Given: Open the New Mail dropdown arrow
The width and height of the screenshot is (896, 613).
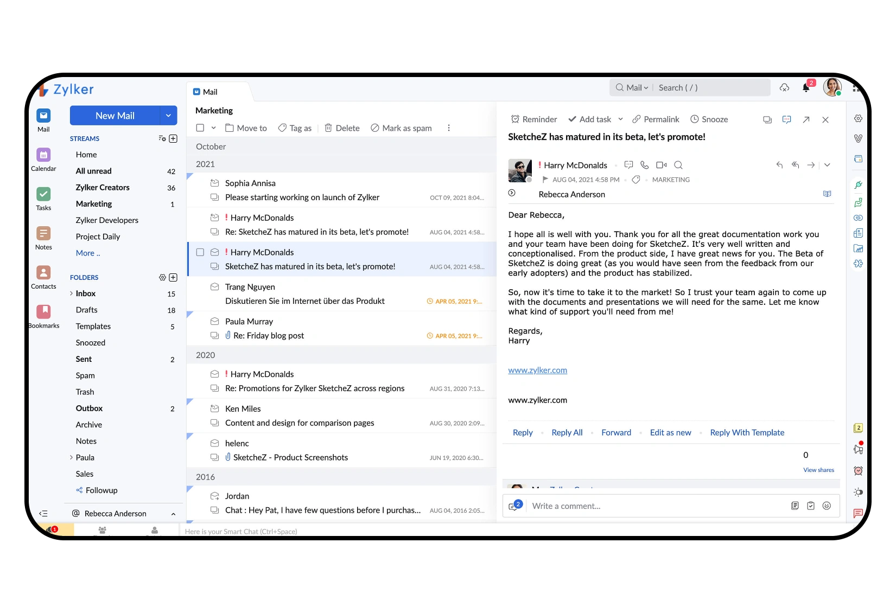Looking at the screenshot, I should coord(168,116).
